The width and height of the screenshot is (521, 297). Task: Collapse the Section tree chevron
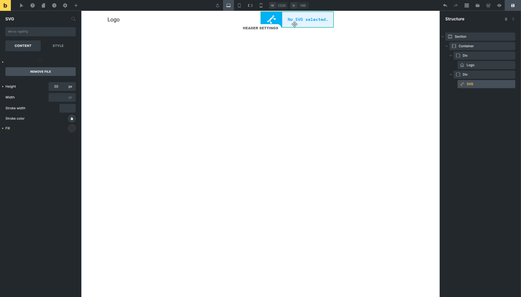coord(443,37)
